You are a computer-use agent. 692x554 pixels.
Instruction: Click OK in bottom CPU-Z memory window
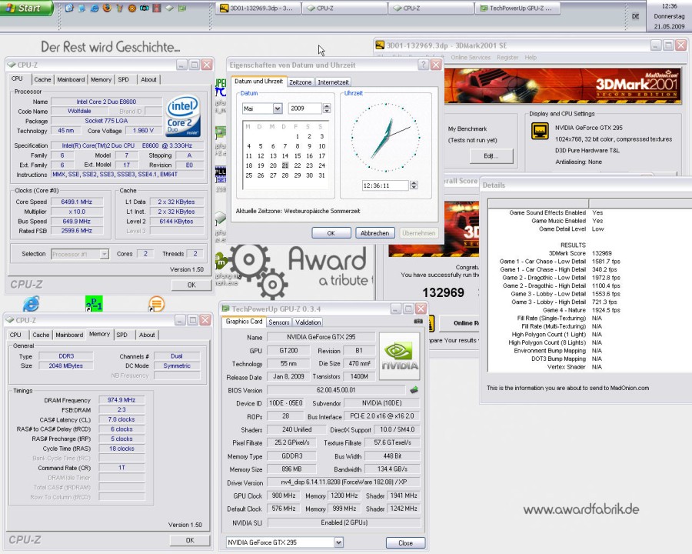click(x=190, y=540)
